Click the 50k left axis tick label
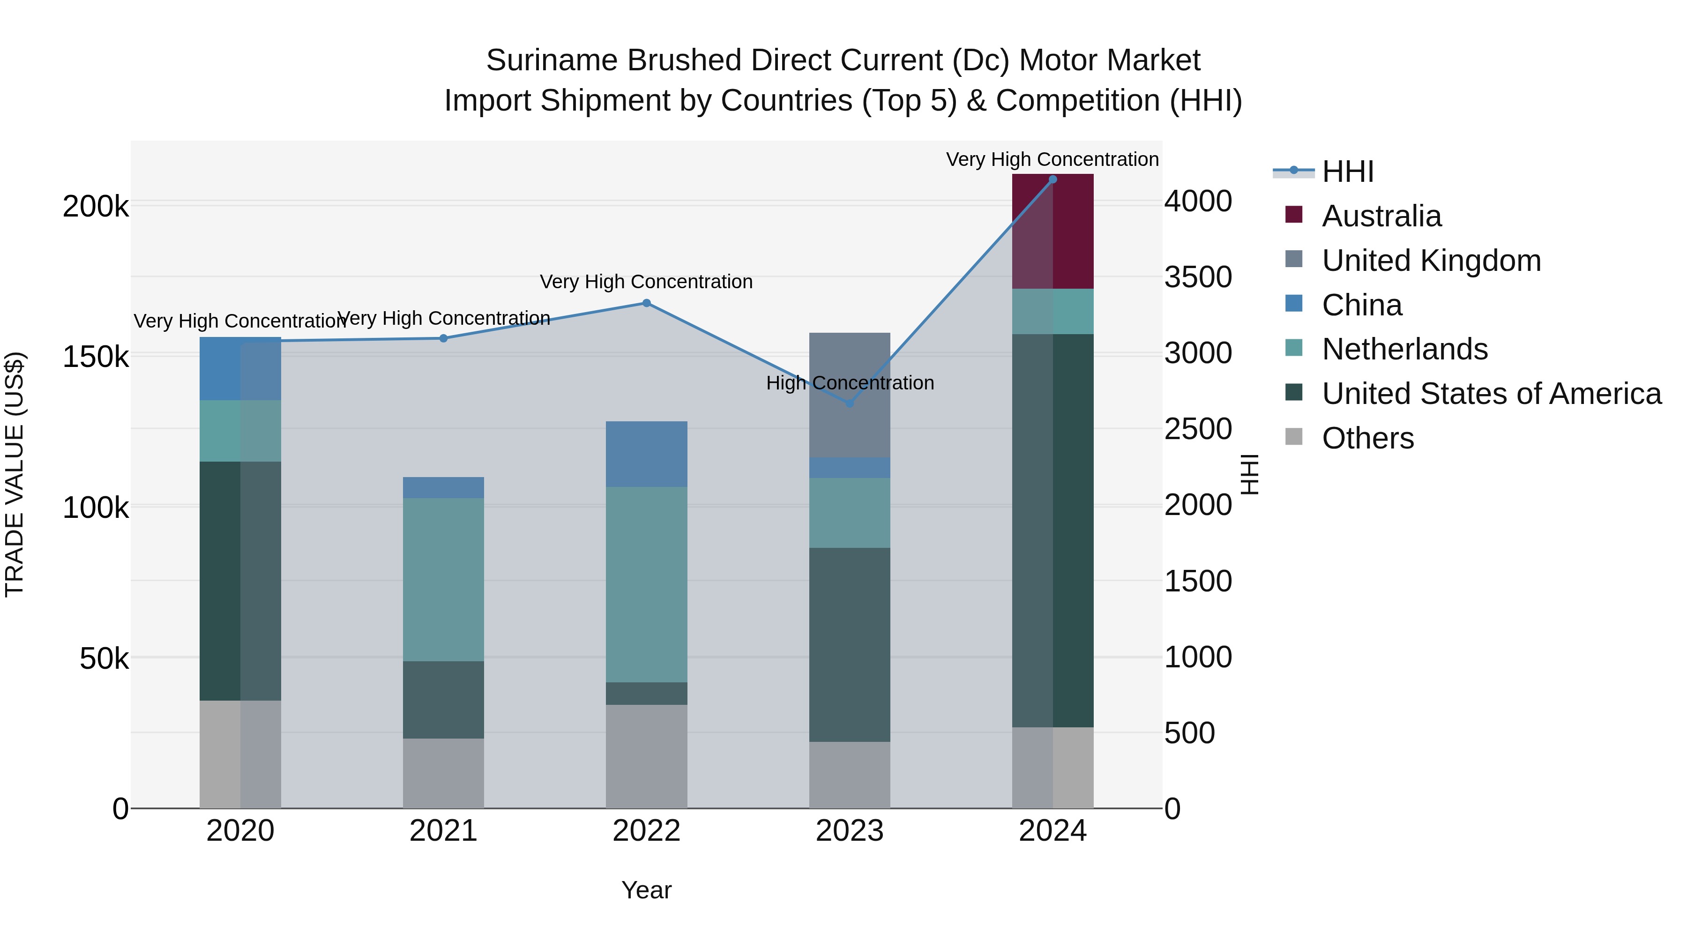Viewport: 1687px width, 949px height. coord(104,659)
